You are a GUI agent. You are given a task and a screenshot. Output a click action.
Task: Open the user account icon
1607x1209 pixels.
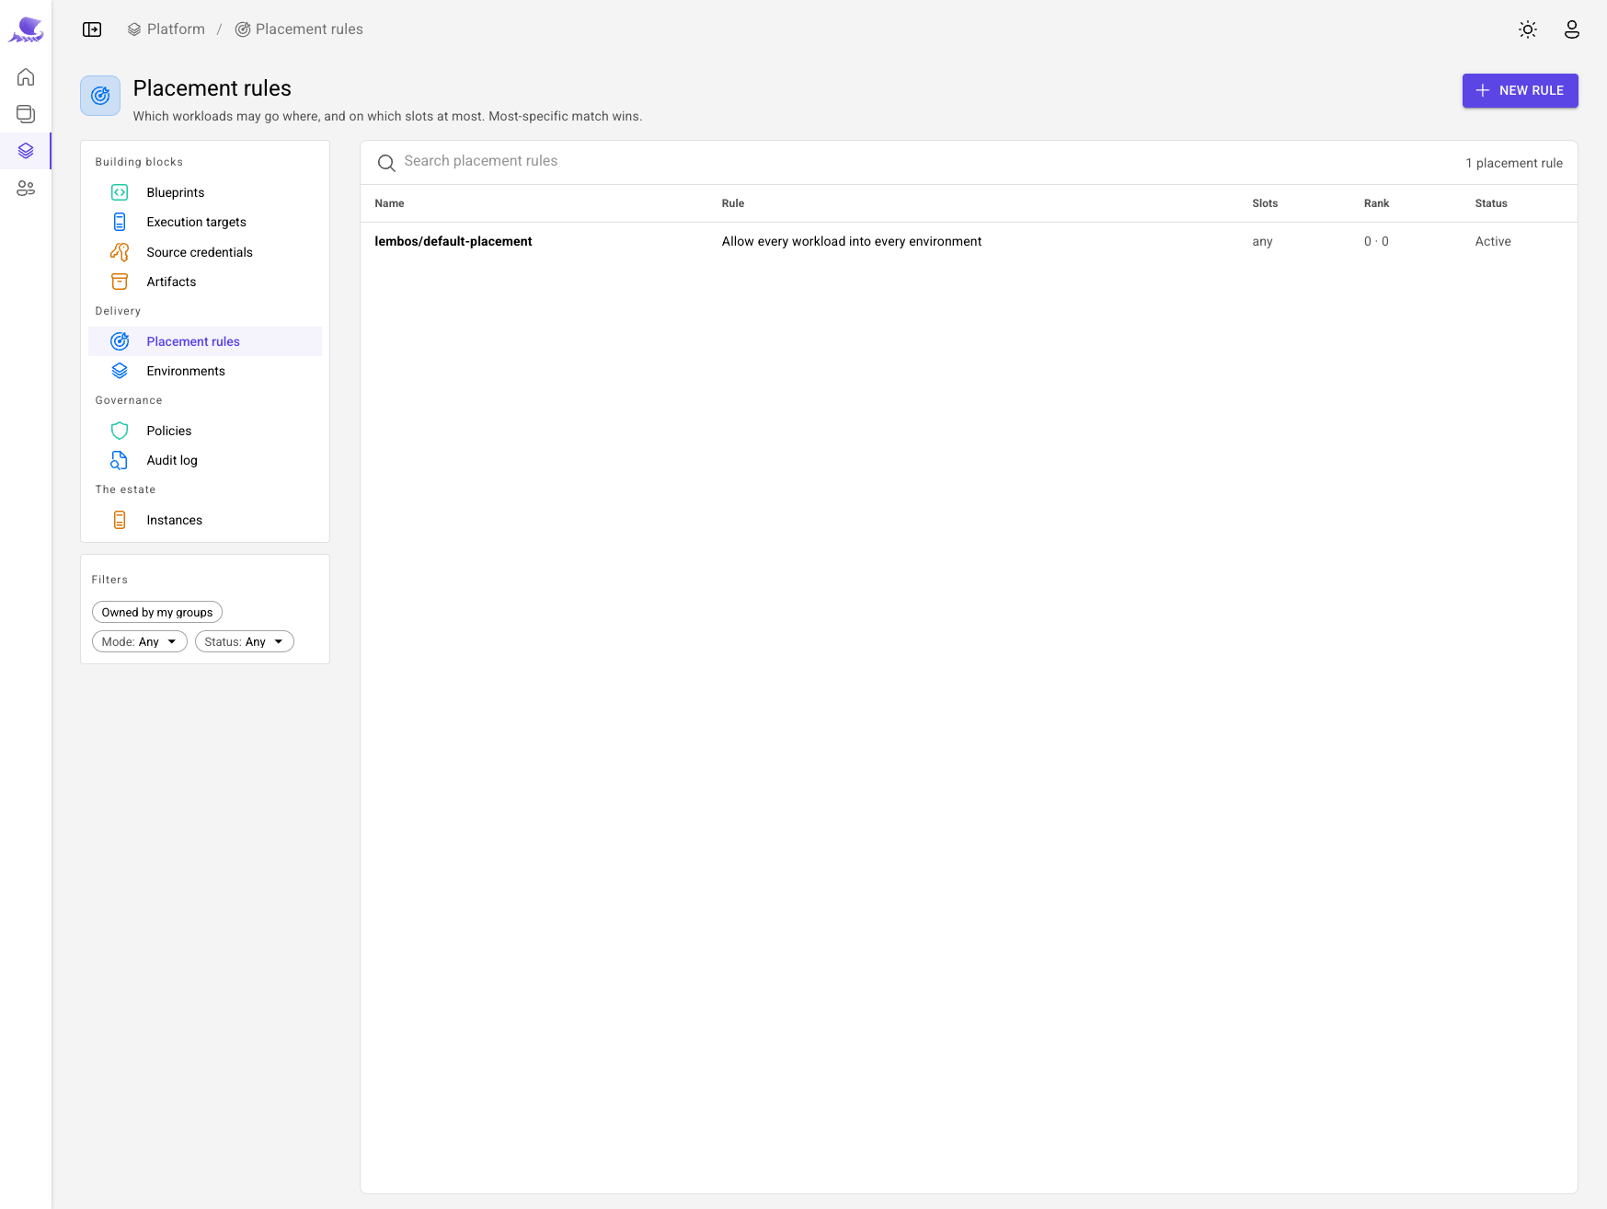click(1572, 29)
